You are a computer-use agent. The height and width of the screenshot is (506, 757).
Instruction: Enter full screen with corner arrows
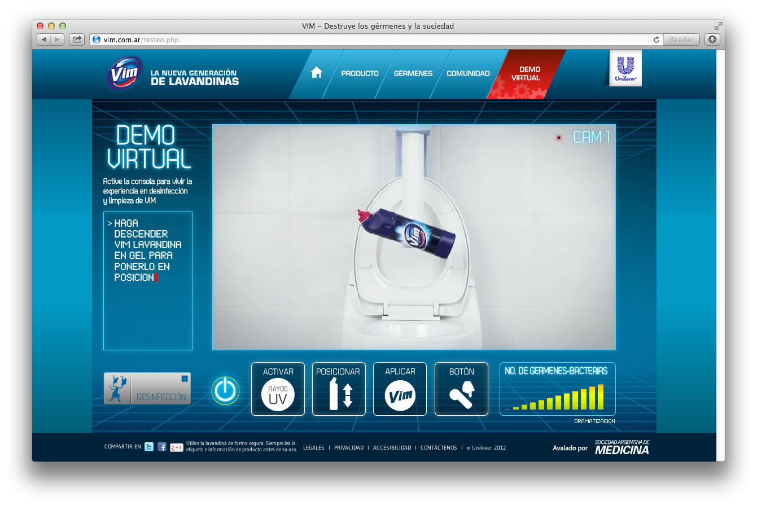point(718,26)
